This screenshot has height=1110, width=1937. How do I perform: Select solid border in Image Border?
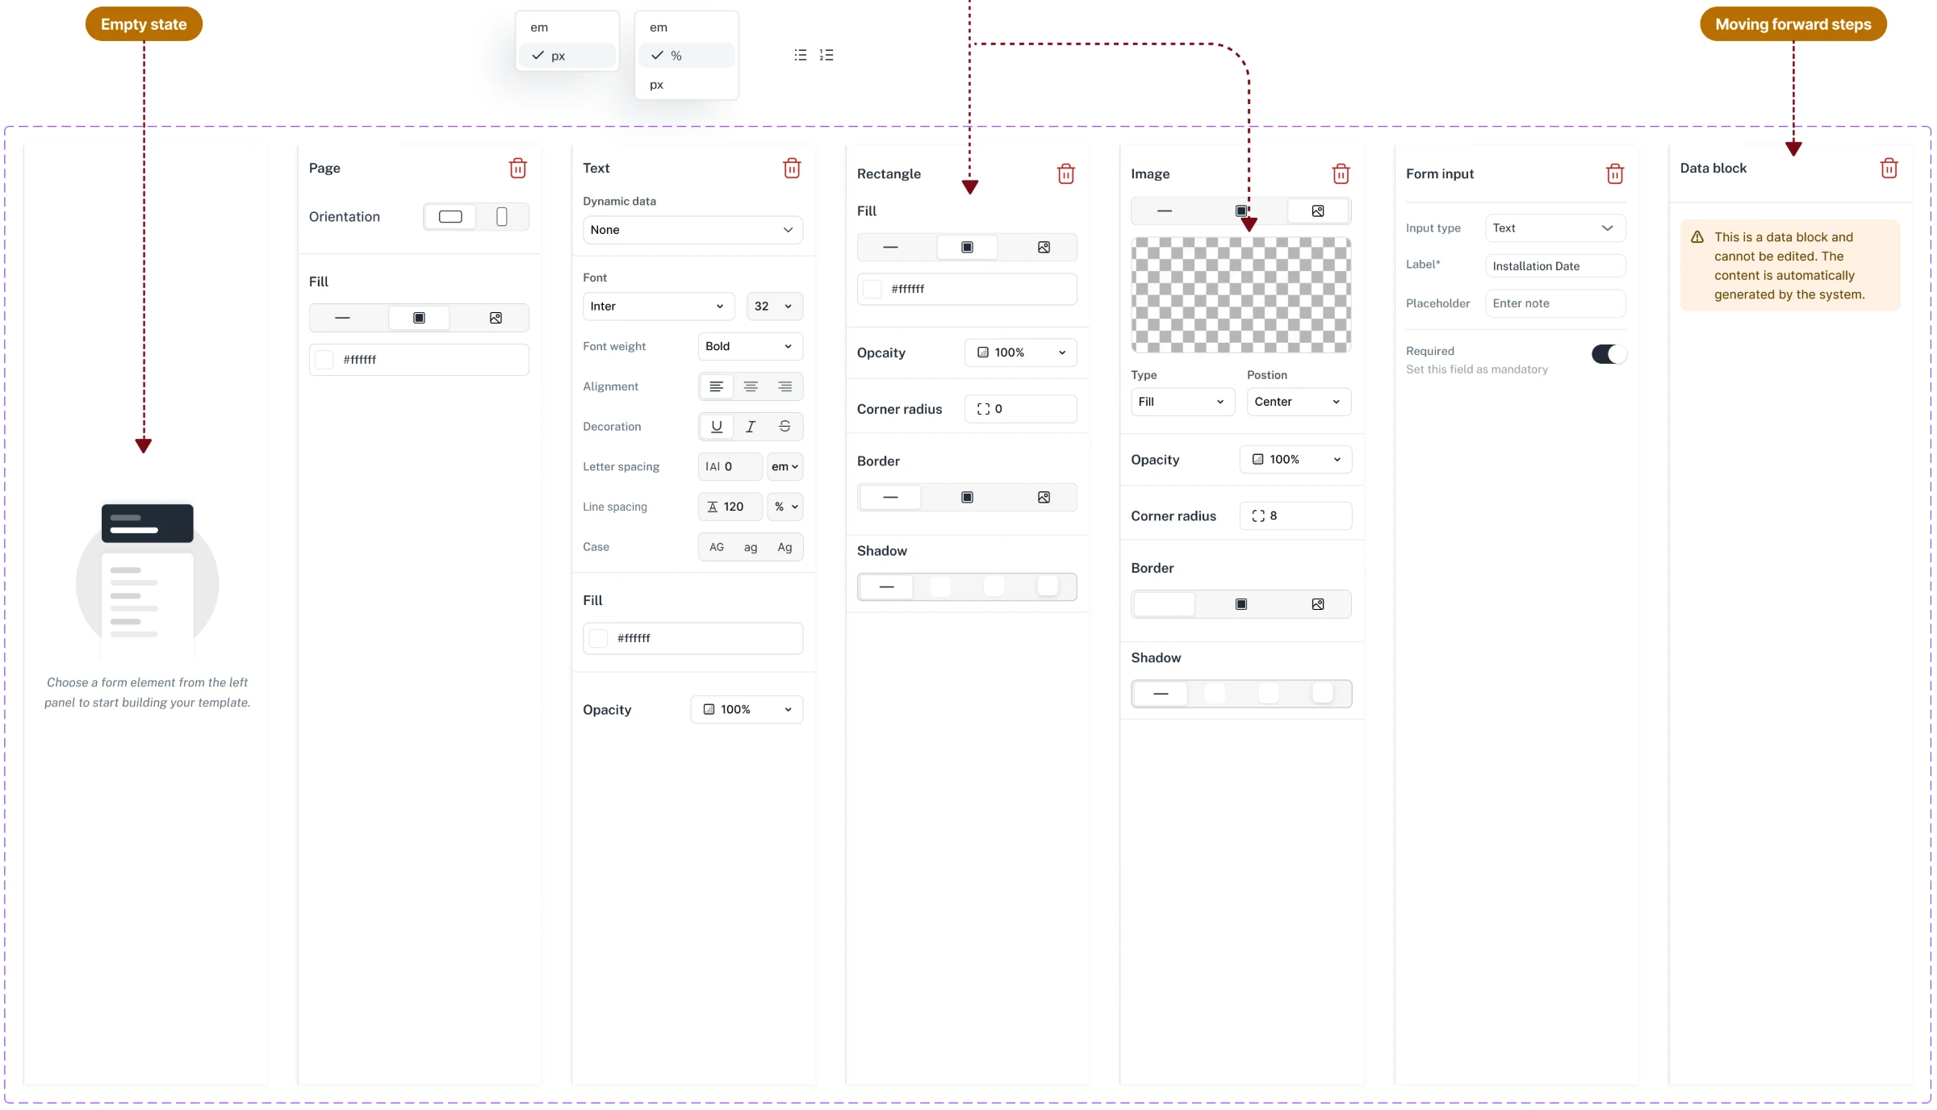coord(1241,604)
